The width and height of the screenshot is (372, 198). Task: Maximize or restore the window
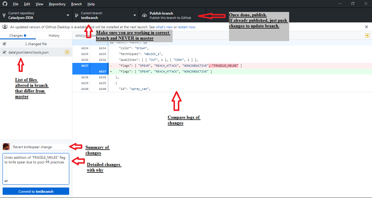353,4
